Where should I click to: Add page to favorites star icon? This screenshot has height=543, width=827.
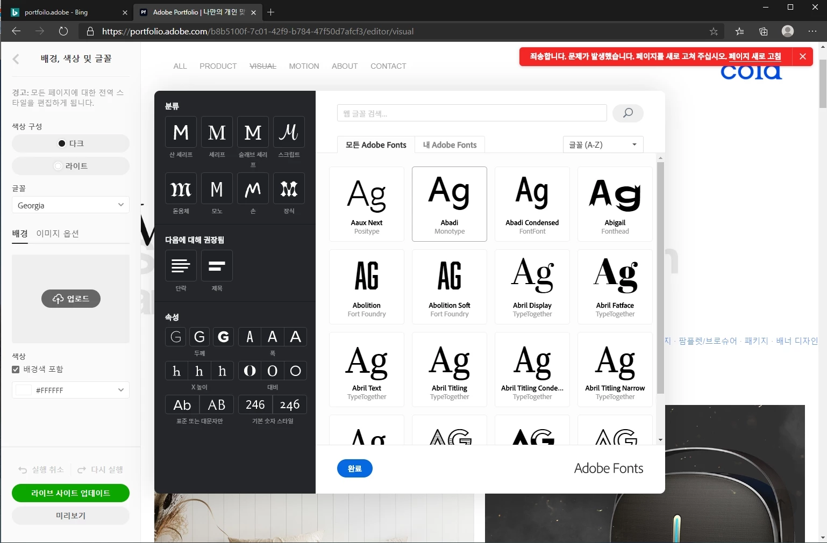[714, 31]
